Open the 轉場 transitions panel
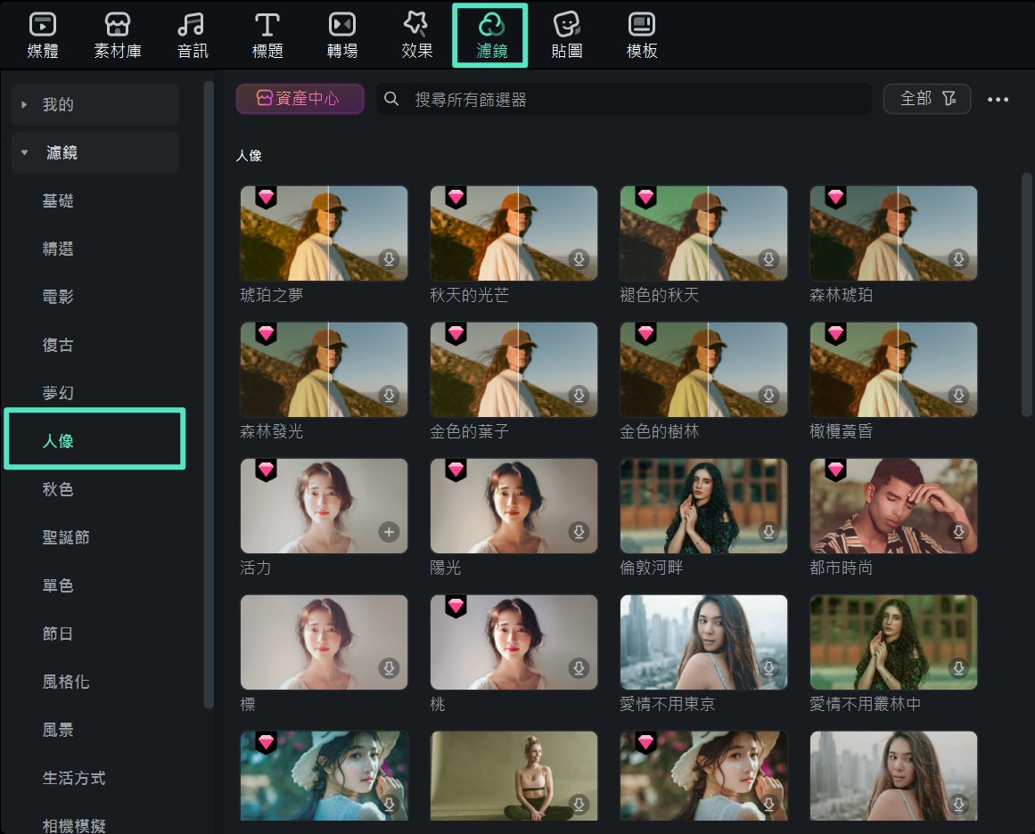The image size is (1035, 834). click(341, 34)
